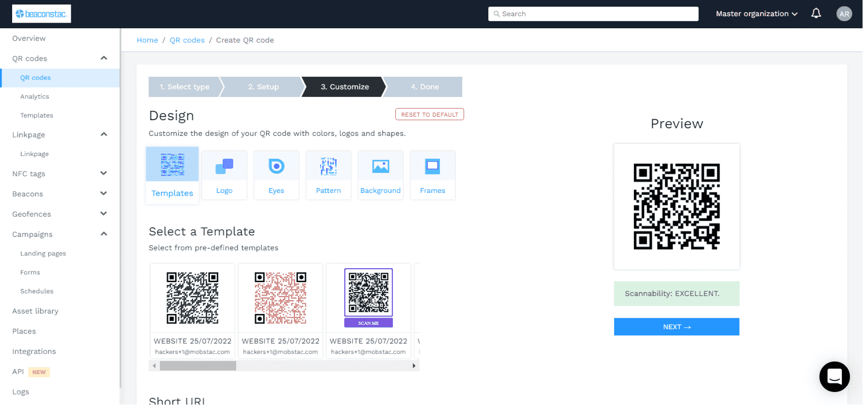Click the NEXT button
The height and width of the screenshot is (405, 863).
(676, 327)
